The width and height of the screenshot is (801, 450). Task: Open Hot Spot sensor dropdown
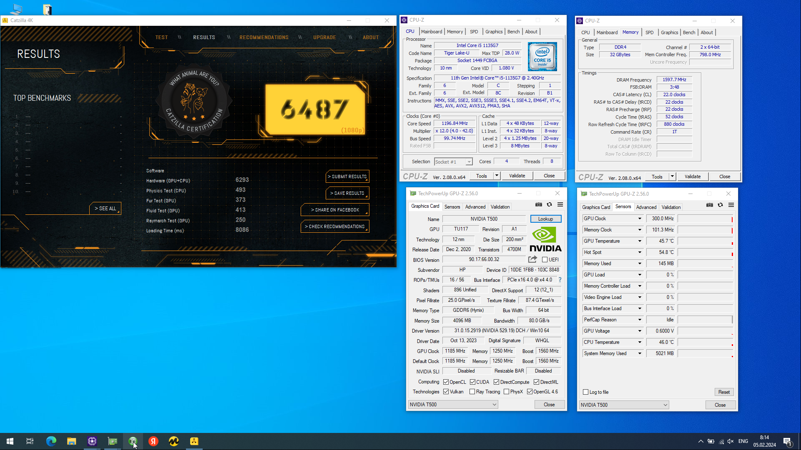[x=639, y=252]
